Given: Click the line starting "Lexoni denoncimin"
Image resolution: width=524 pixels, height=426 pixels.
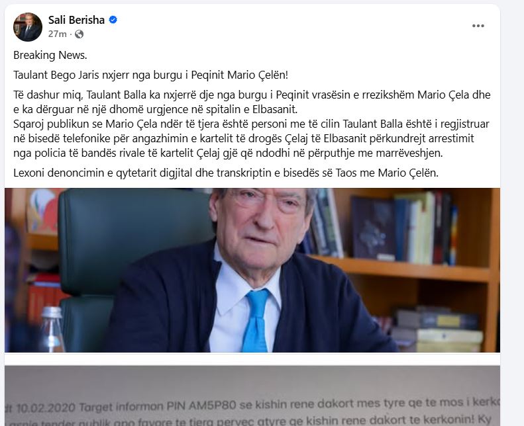Looking at the screenshot, I should 226,173.
